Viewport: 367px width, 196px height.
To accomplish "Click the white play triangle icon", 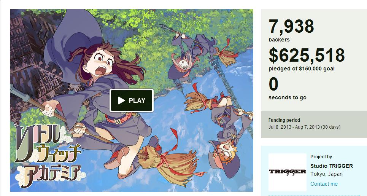I will (121, 101).
